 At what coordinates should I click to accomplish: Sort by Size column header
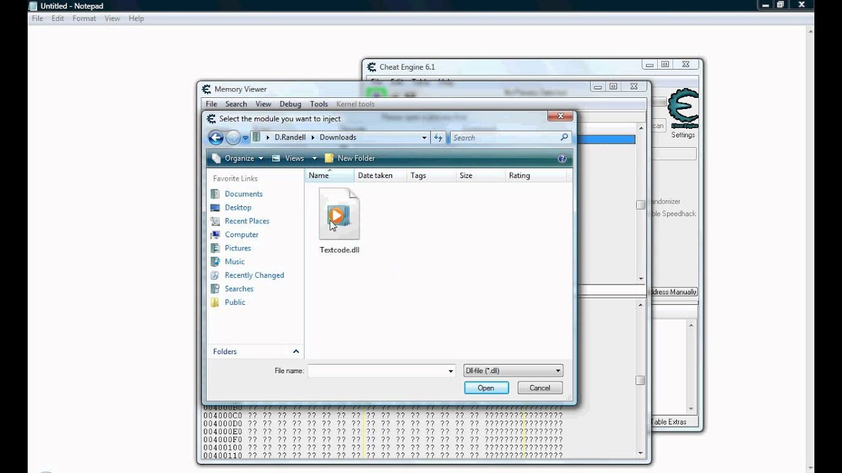click(480, 175)
